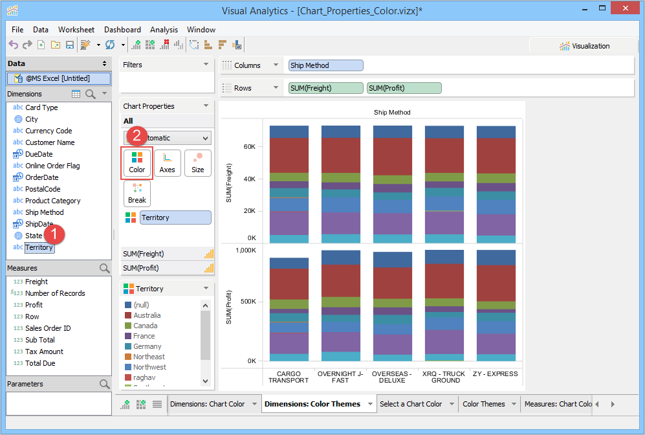The width and height of the screenshot is (645, 435).
Task: Open the Analysis menu
Action: click(164, 30)
